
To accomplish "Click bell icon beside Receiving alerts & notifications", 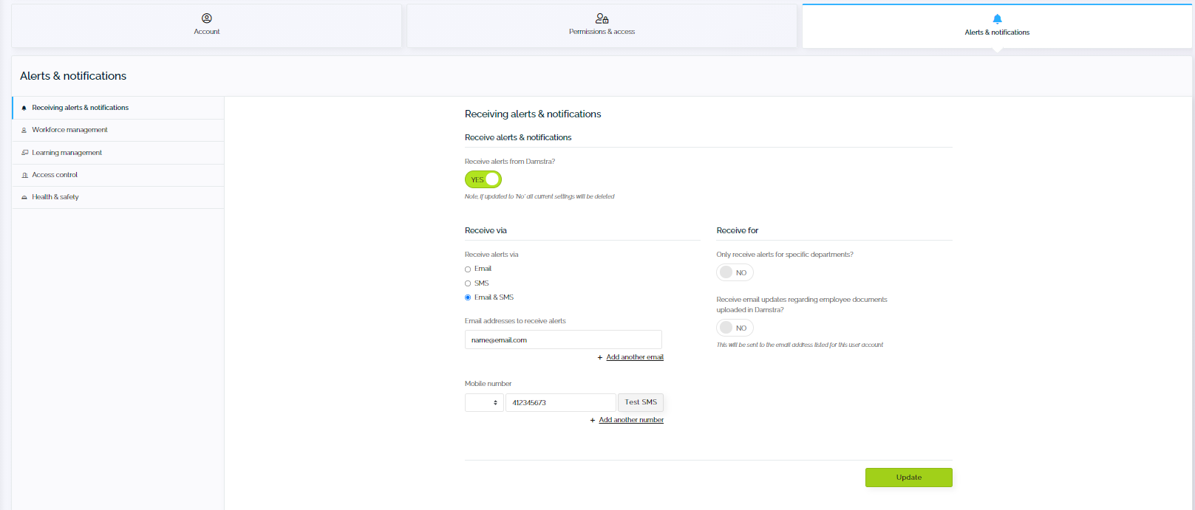I will tap(24, 108).
